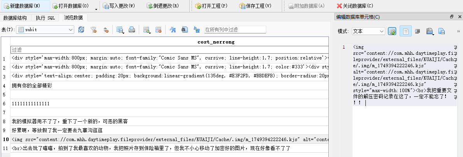Viewport: 463px width, 157px height.
Task: Open find in cells binoculars icon
Action: (185, 30)
